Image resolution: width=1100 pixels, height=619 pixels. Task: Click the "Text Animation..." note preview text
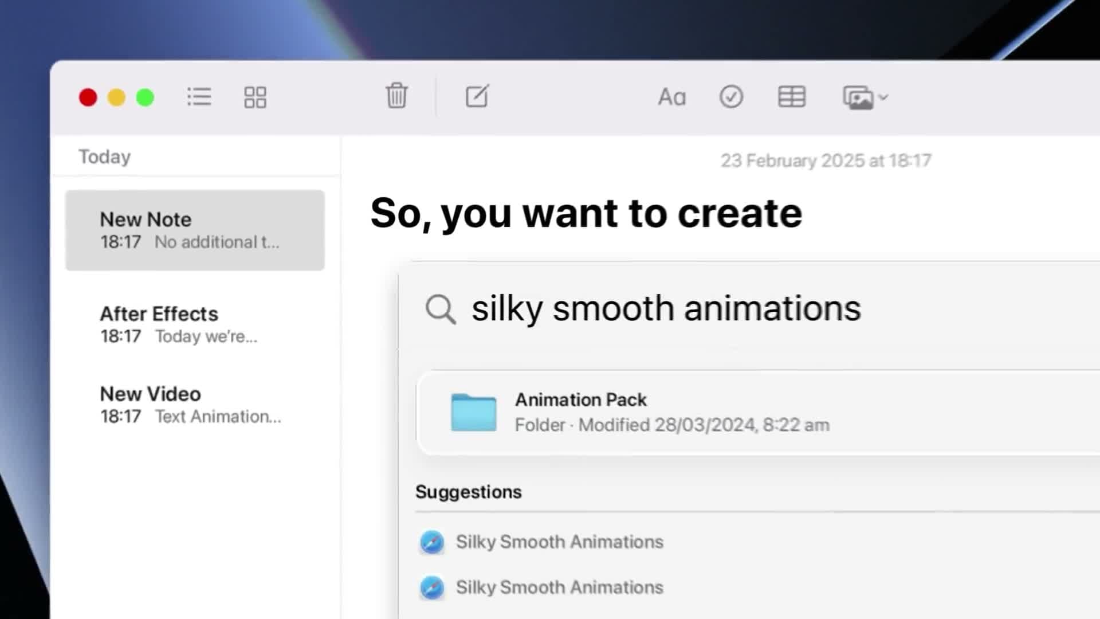218,417
